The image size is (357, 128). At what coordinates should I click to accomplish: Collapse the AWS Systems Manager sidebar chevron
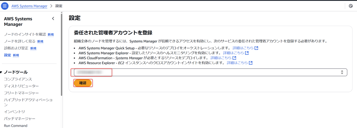(x=53, y=19)
